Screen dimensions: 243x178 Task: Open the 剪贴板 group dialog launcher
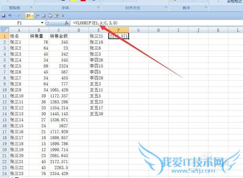pos(31,7)
